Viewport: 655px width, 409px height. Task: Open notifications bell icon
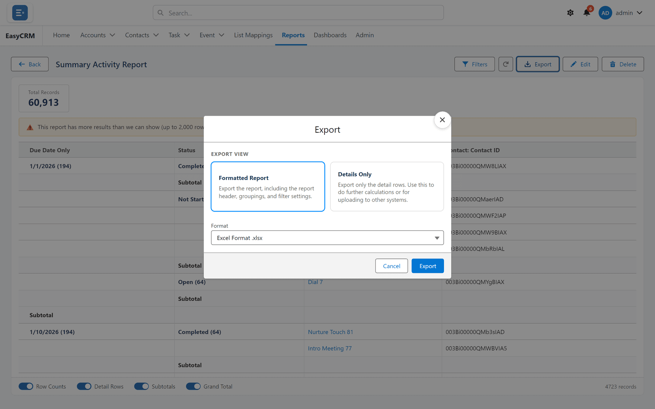(587, 13)
